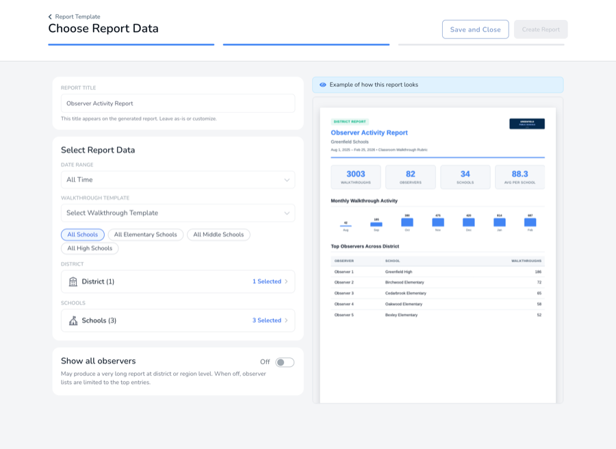Expand Schools selection chevron arrow
Image resolution: width=616 pixels, height=449 pixels.
pyautogui.click(x=286, y=320)
